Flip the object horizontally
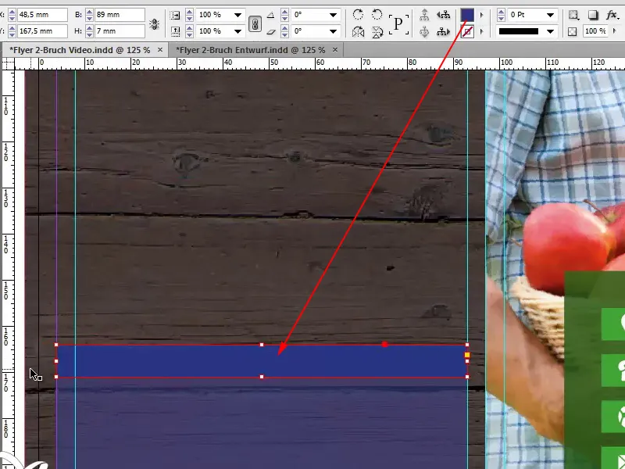This screenshot has height=469, width=625. pos(358,31)
